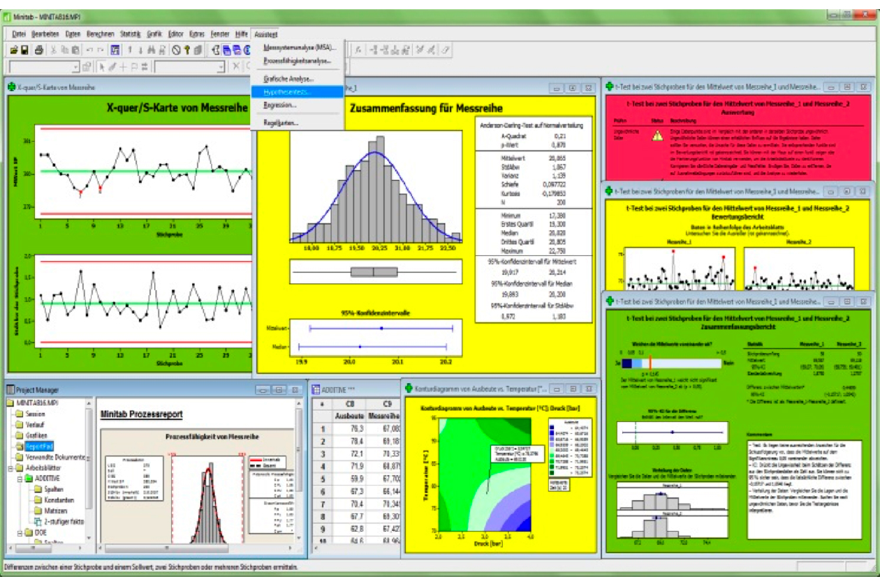This screenshot has width=880, height=586.
Task: Select Regression in the Assistent menu
Action: (280, 105)
